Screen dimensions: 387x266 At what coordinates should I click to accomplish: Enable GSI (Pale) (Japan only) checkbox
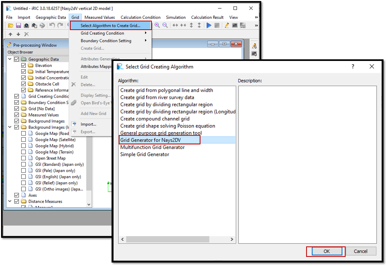[23, 170]
